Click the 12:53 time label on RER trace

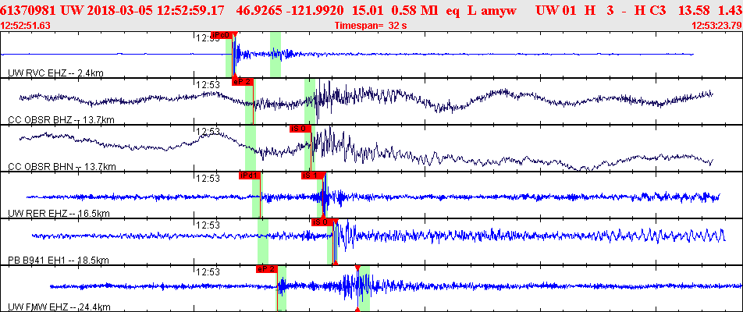point(208,178)
